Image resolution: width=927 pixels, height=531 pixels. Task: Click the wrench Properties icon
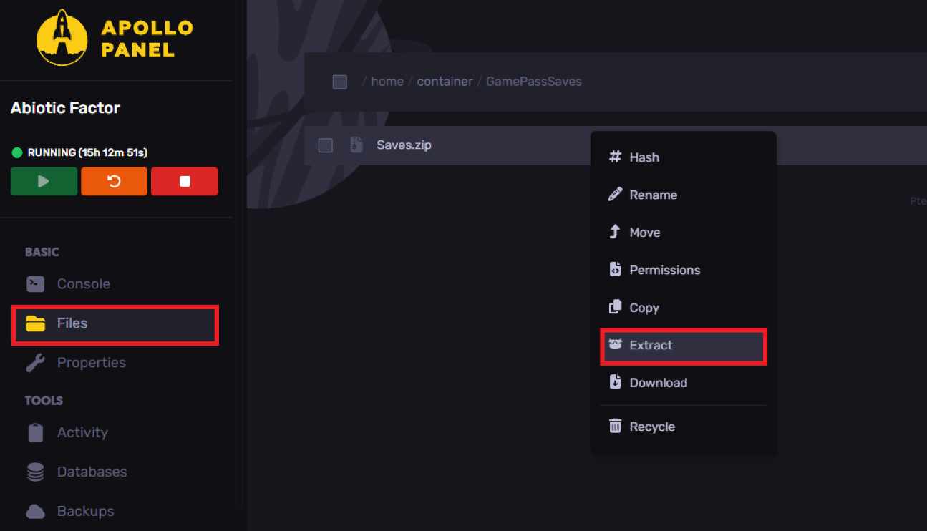35,363
